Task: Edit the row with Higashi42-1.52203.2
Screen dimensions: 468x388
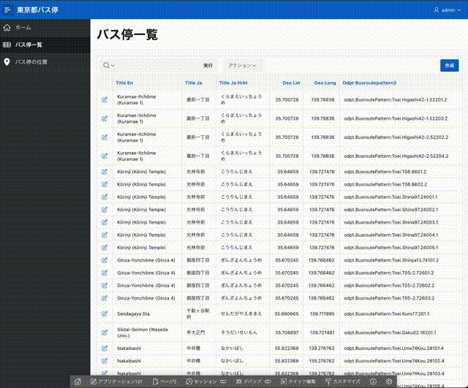Action: (x=105, y=118)
